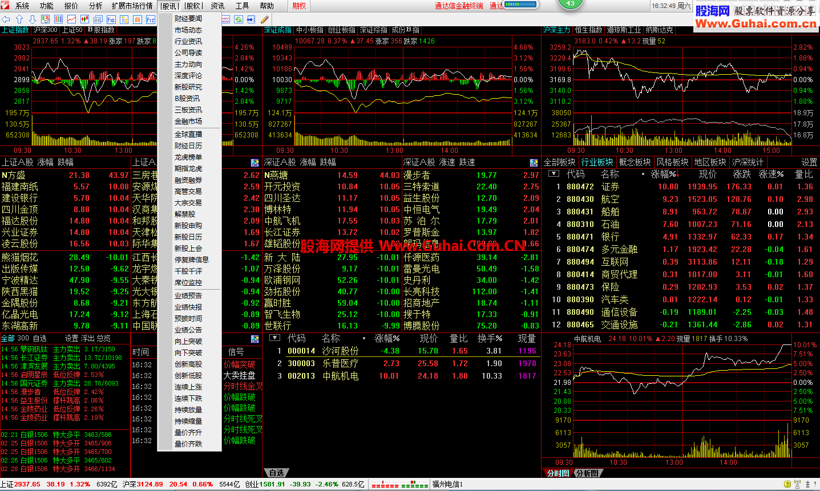The height and width of the screenshot is (491, 820).
Task: Sort by the 涨幅% column in sector table
Action: pos(664,174)
